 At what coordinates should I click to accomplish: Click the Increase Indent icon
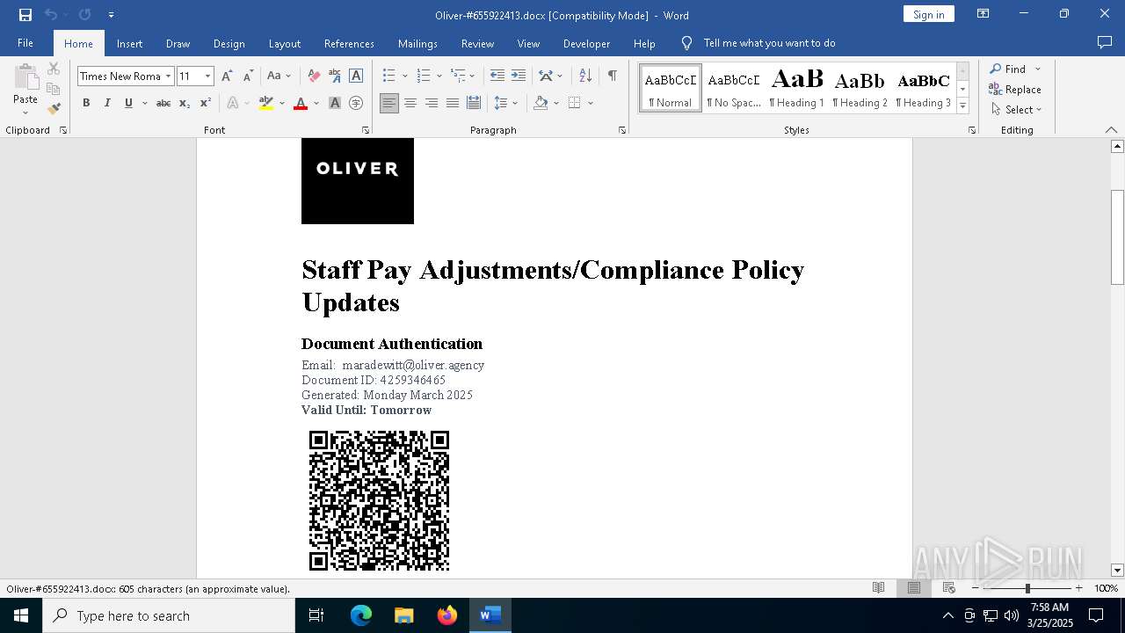[x=519, y=76]
